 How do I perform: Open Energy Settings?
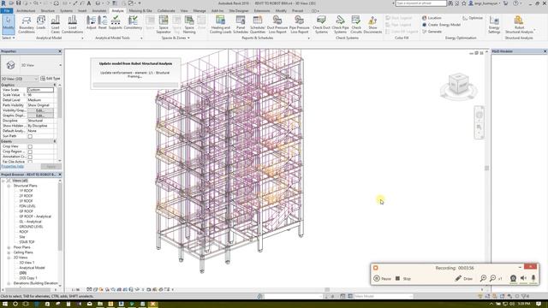point(494,25)
